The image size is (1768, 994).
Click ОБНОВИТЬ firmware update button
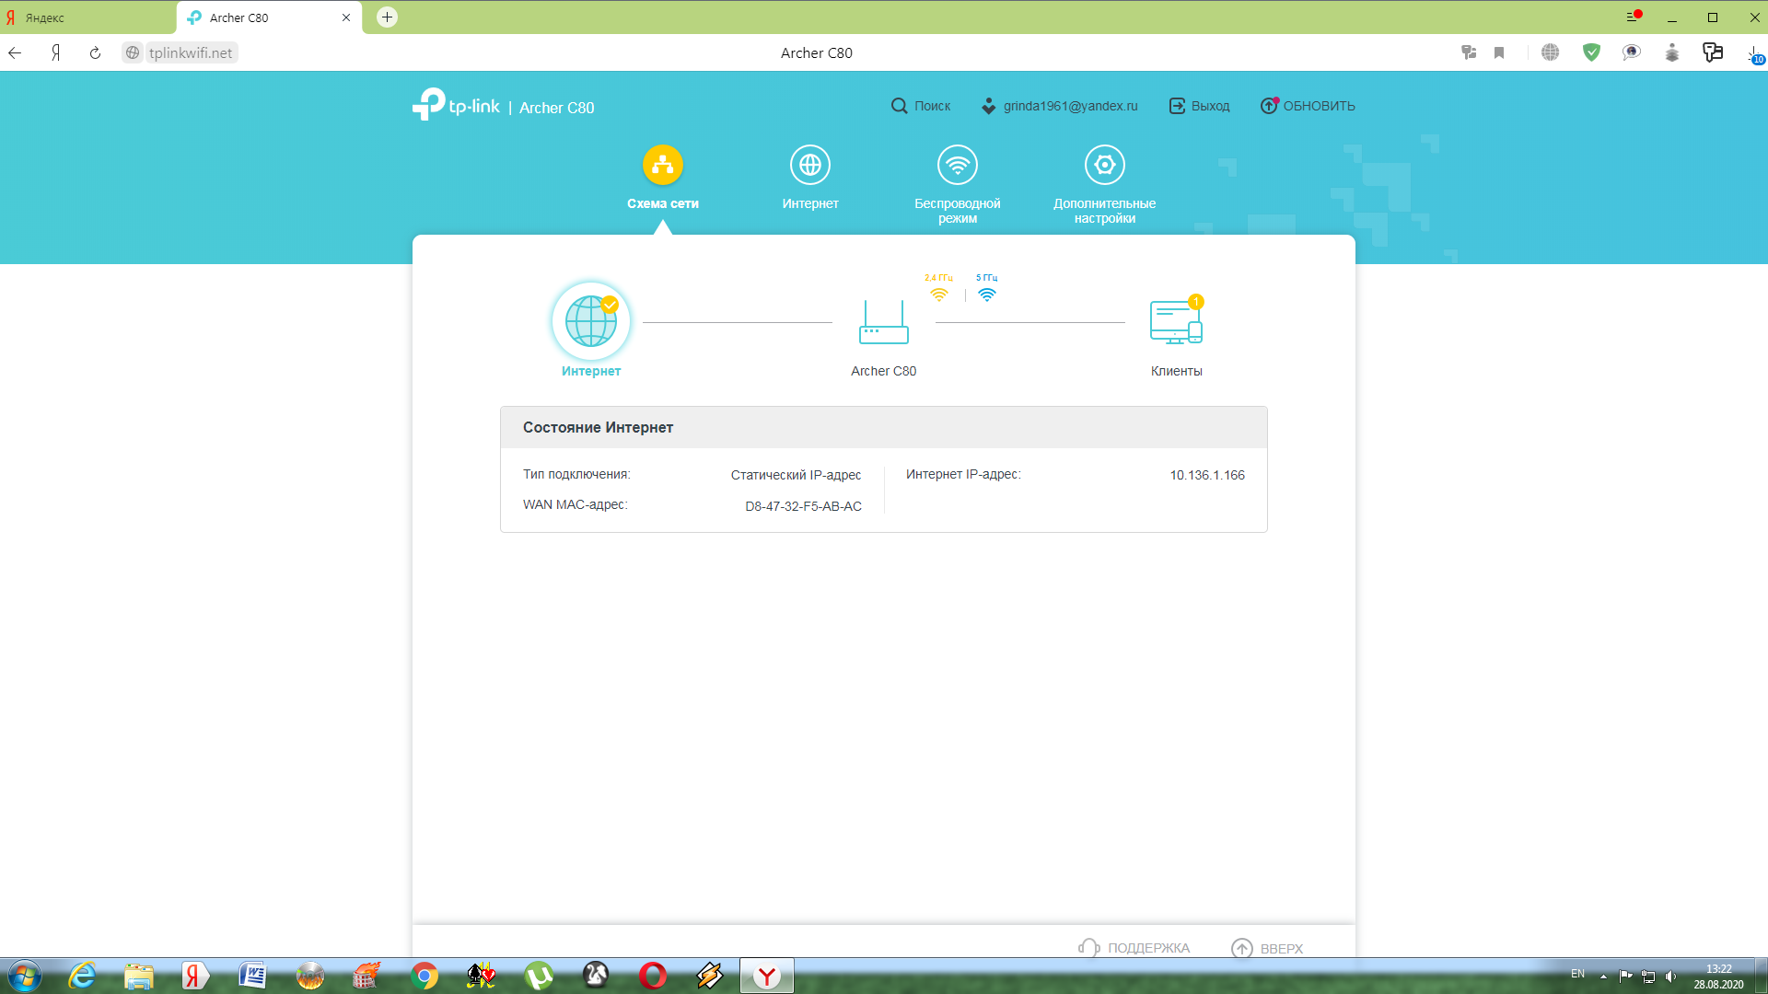click(x=1308, y=106)
